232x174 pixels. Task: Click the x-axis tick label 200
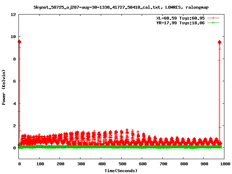coord(61,164)
